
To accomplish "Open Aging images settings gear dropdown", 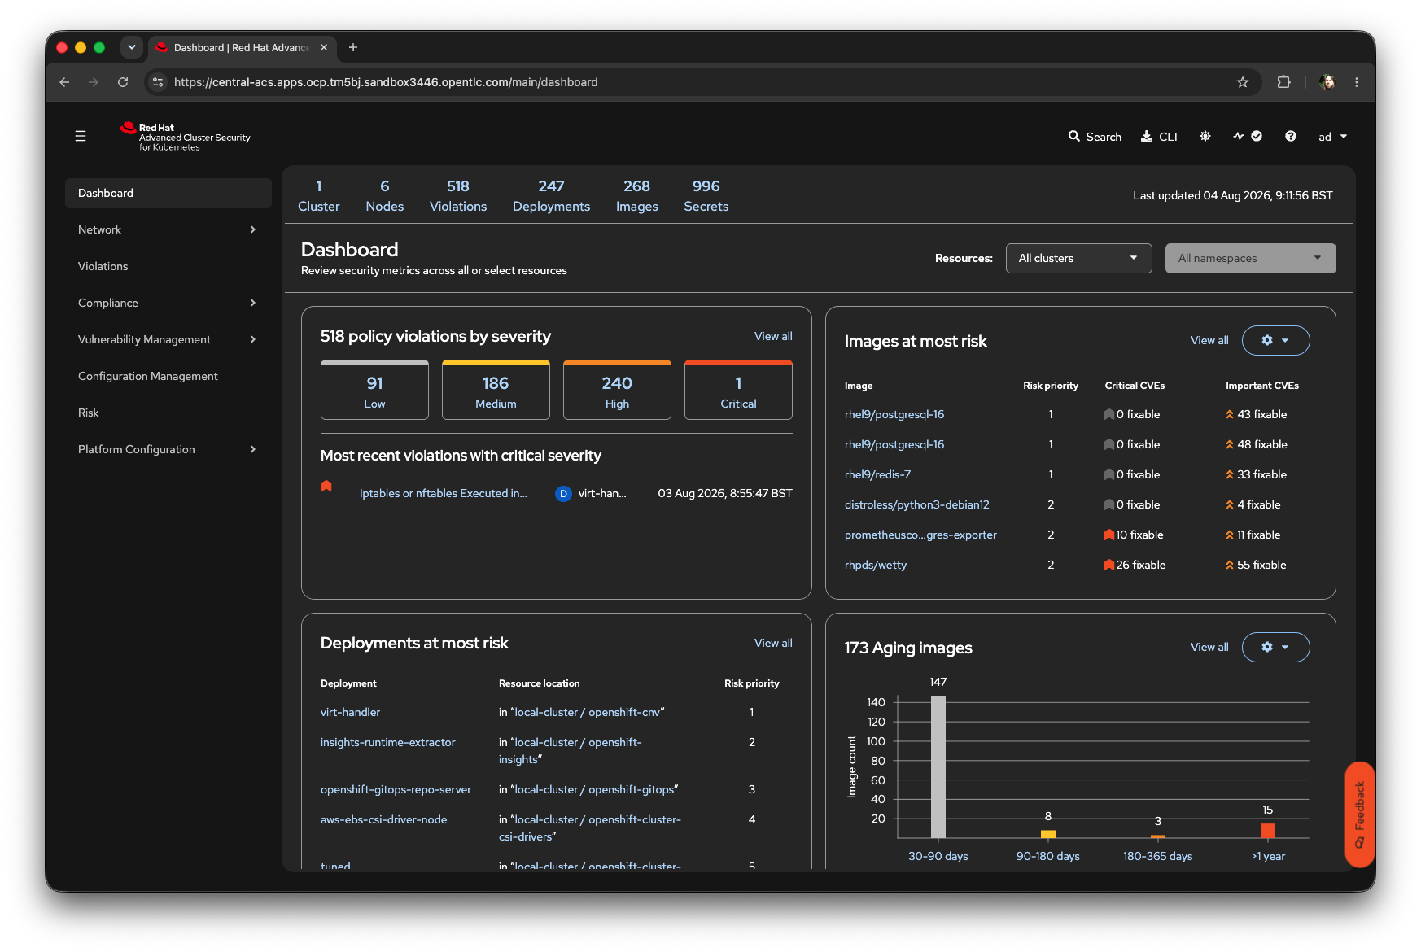I will [x=1276, y=647].
